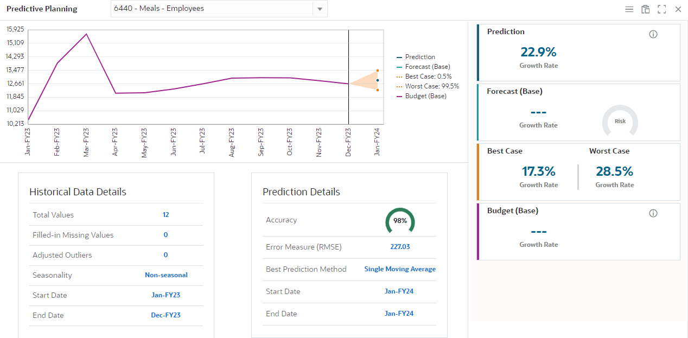688x338 pixels.
Task: Open the hamburger menu icon
Action: 629,9
